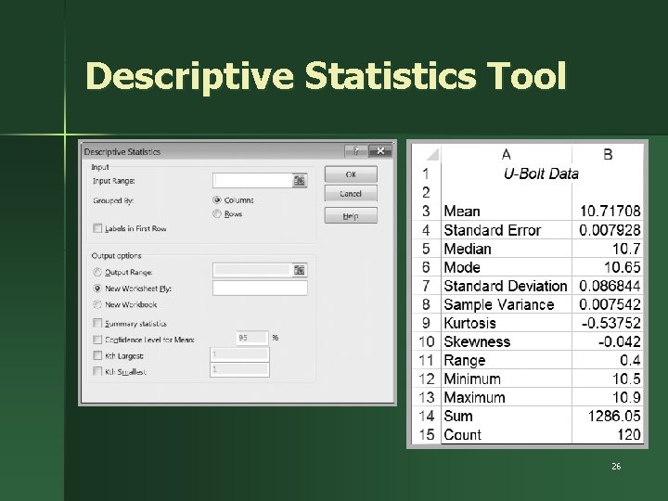Select row 1 header
This screenshot has height=501, width=668.
426,173
